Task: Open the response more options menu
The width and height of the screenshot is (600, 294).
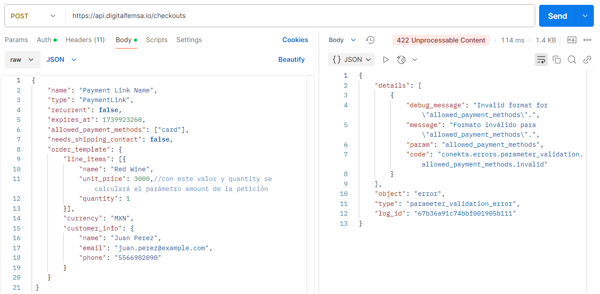Action: click(588, 40)
